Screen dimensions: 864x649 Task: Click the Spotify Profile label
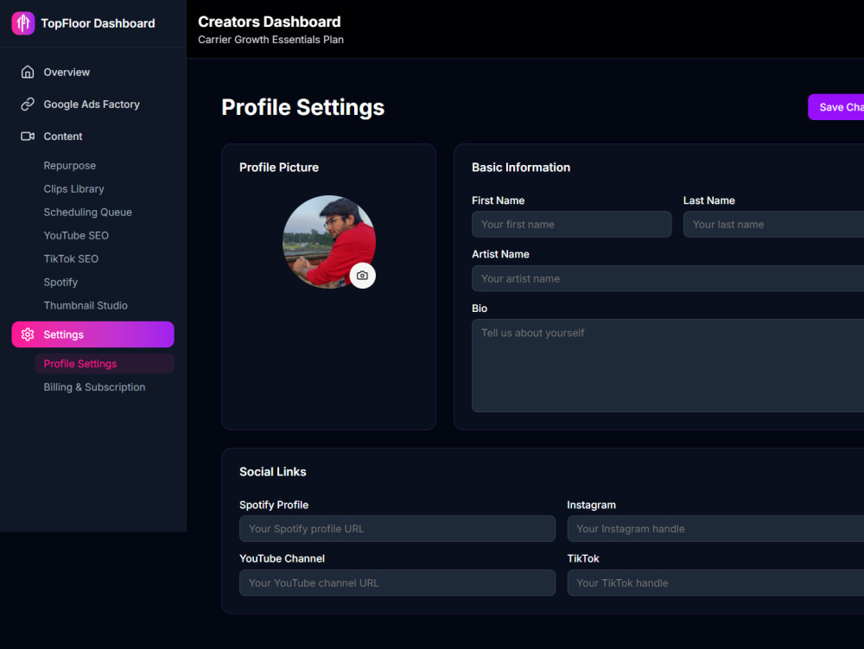click(274, 506)
